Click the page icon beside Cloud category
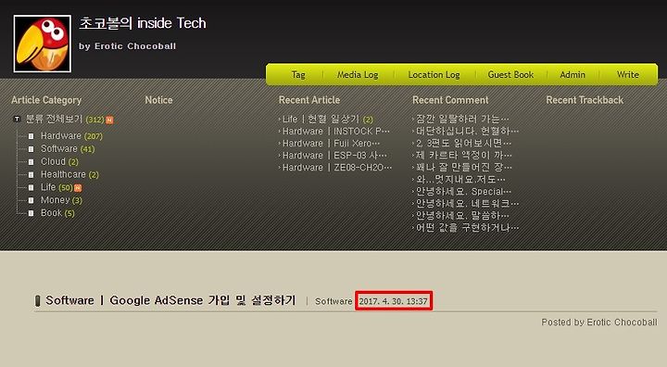 coord(31,162)
